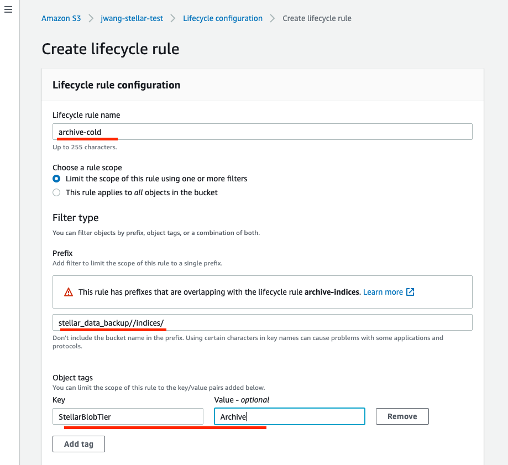Click the chevron after Lifecycle configuration breadcrumb

coord(273,18)
